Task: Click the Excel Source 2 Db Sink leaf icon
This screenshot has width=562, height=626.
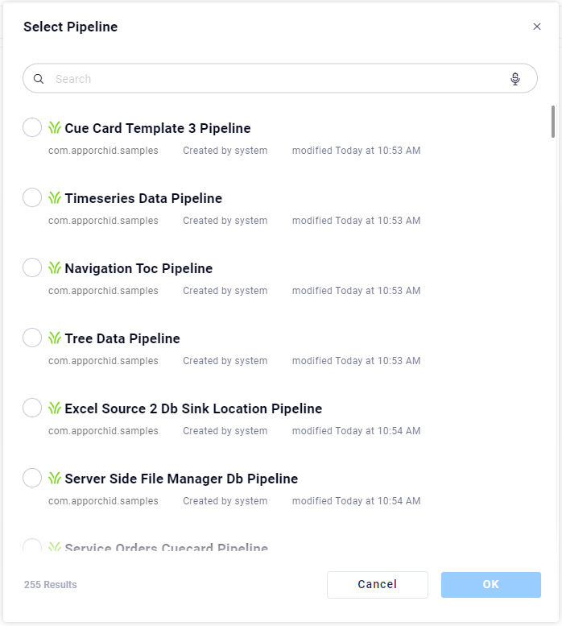Action: 55,408
